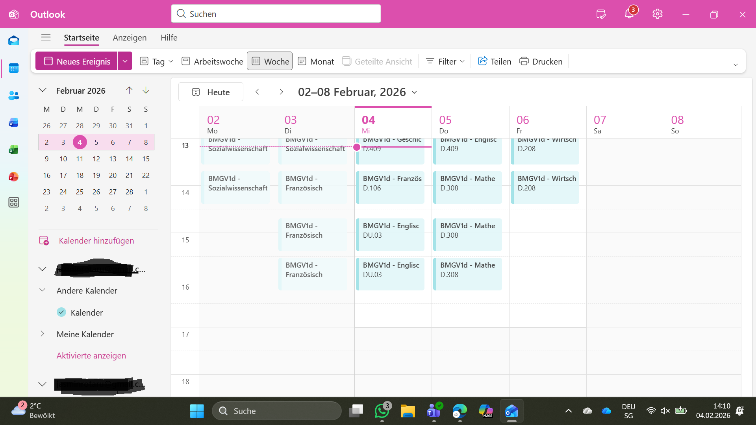756x425 pixels.
Task: Switch to the Anzeigen tab
Action: coord(130,37)
